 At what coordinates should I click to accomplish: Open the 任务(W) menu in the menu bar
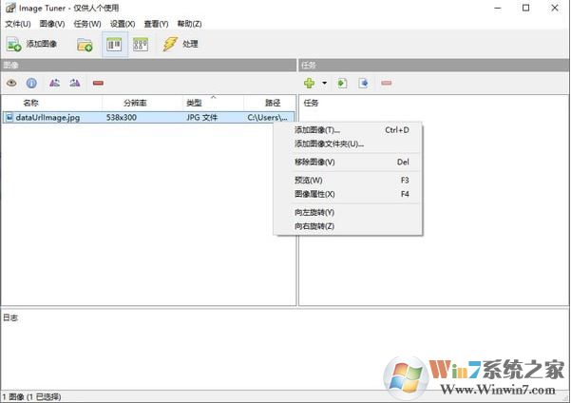coord(87,23)
